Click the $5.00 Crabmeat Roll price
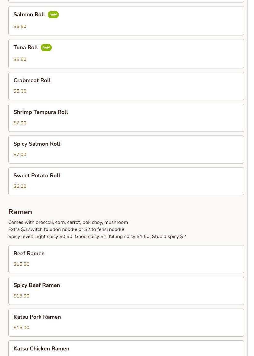This screenshot has height=356, width=254. point(20,91)
